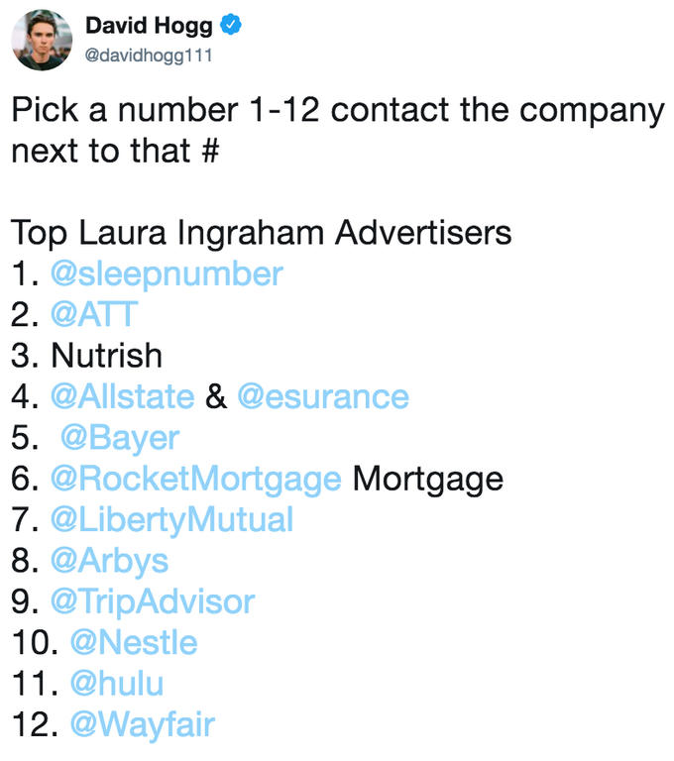Open the @hulu mention link
The height and width of the screenshot is (761, 674).
point(117,684)
